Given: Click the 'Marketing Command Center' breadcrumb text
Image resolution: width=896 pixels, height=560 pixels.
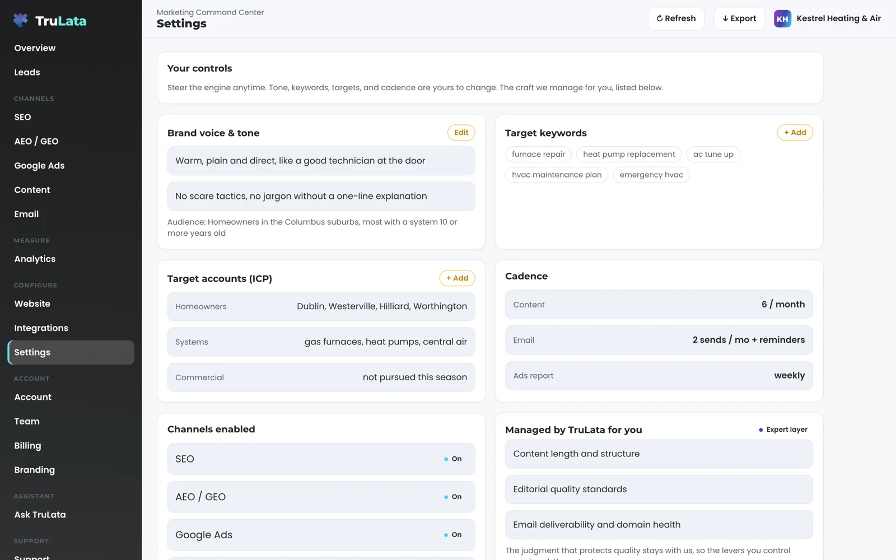Looking at the screenshot, I should coord(210,12).
